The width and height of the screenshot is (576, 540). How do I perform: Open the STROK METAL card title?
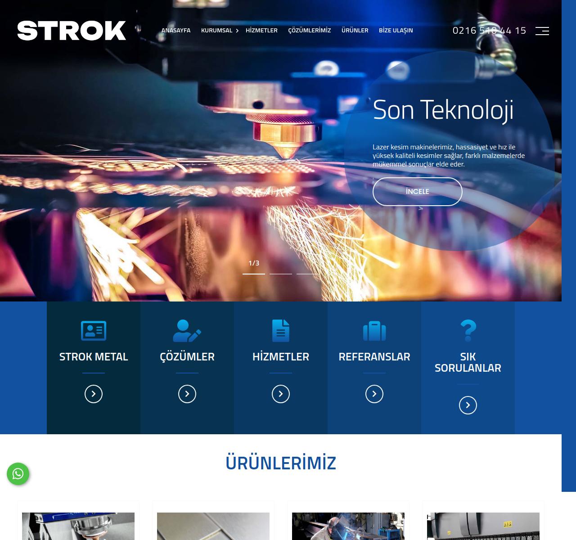pos(94,356)
